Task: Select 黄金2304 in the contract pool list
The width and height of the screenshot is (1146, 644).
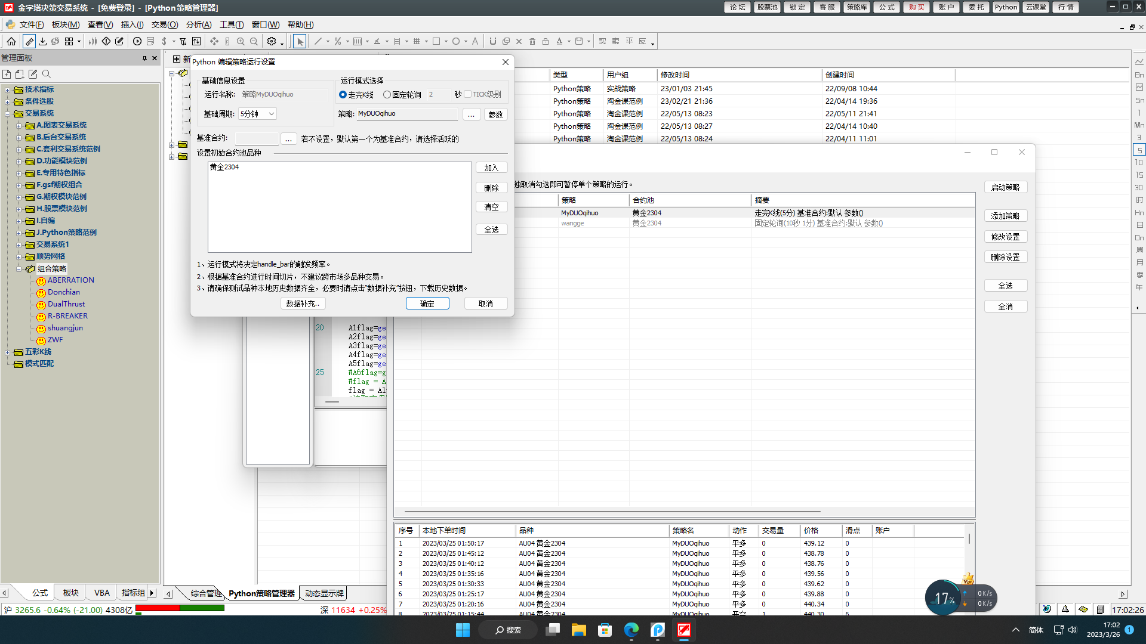Action: tap(224, 168)
